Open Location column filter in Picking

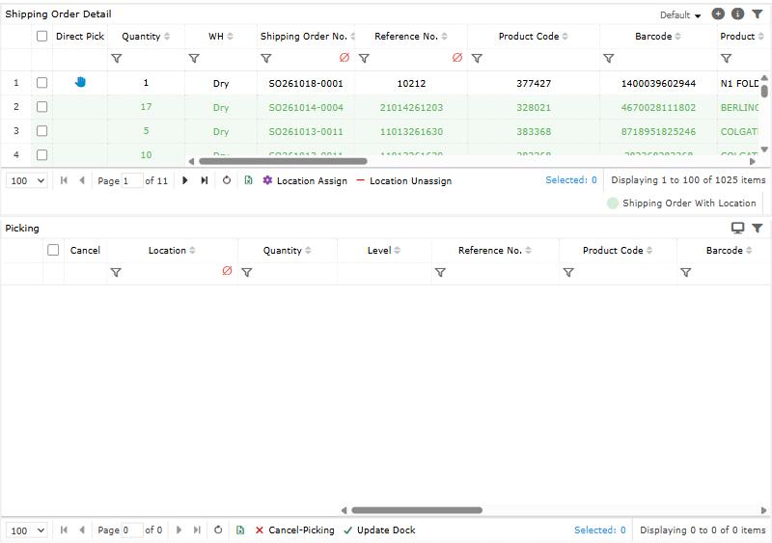[116, 272]
